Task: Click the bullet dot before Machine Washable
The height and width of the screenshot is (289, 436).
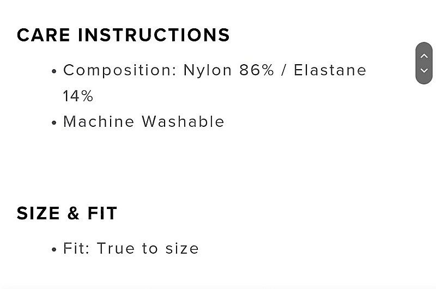Action: tap(54, 122)
